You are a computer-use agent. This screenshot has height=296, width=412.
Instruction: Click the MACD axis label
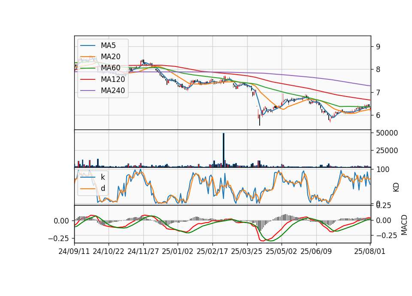pos(404,225)
